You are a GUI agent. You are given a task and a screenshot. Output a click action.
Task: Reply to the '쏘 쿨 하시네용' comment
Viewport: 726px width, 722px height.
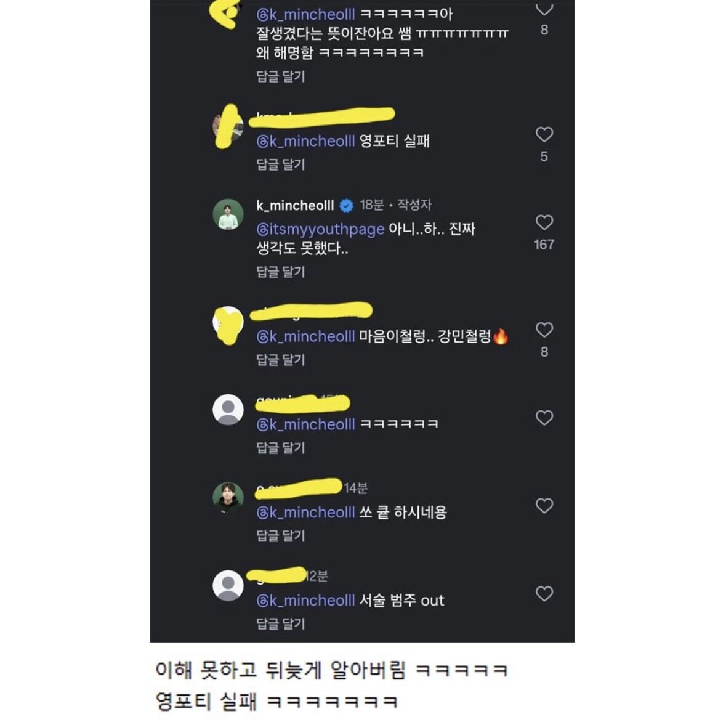click(281, 536)
